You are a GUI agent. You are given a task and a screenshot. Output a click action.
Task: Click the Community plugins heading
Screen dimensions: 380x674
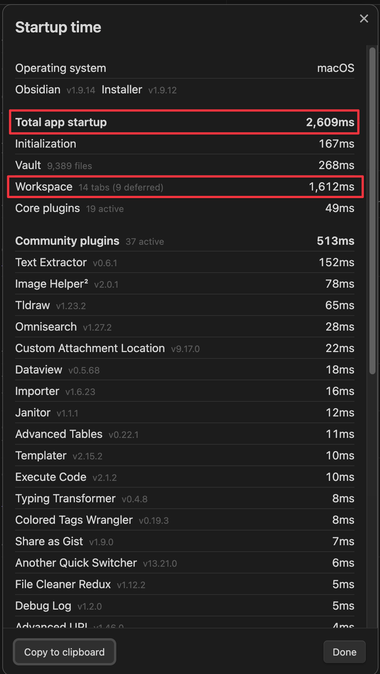coord(67,241)
